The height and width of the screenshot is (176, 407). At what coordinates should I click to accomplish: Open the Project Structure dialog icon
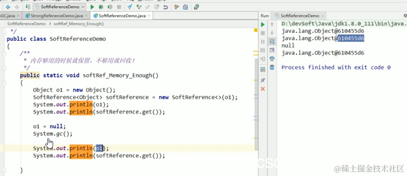pyautogui.click(x=186, y=7)
